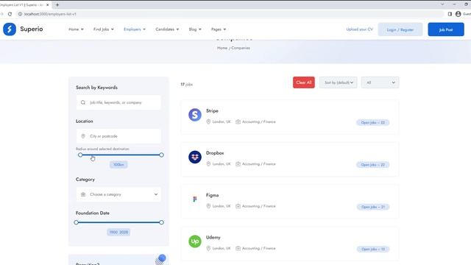Click the location pin icon beside Stripe's London, UK
The height and width of the screenshot is (265, 471).
point(208,121)
